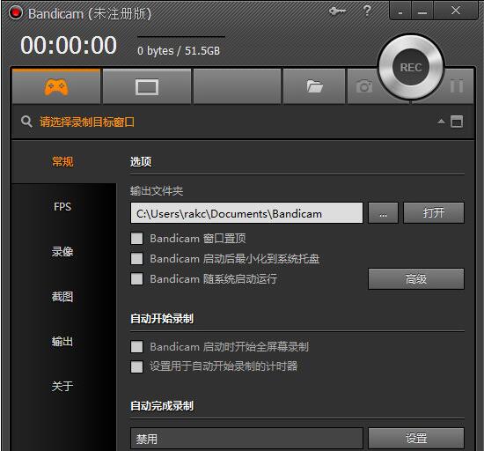The image size is (484, 451).
Task: Enable Bandicam 窗口置顶 checkbox
Action: (x=136, y=239)
